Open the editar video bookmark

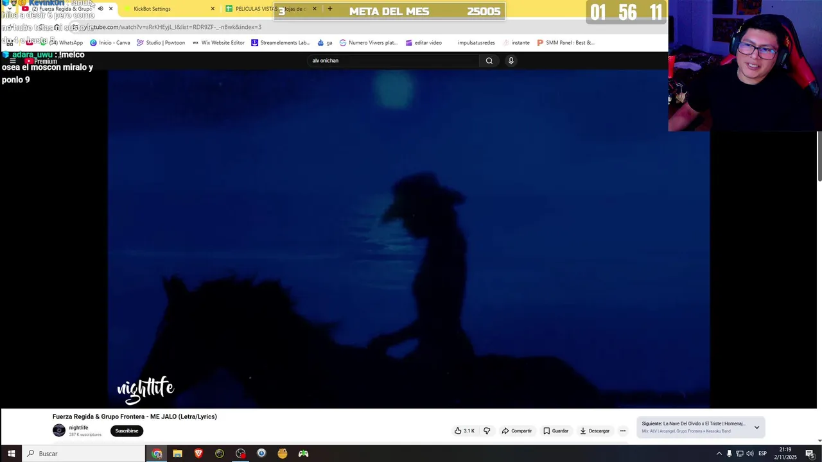(x=424, y=42)
